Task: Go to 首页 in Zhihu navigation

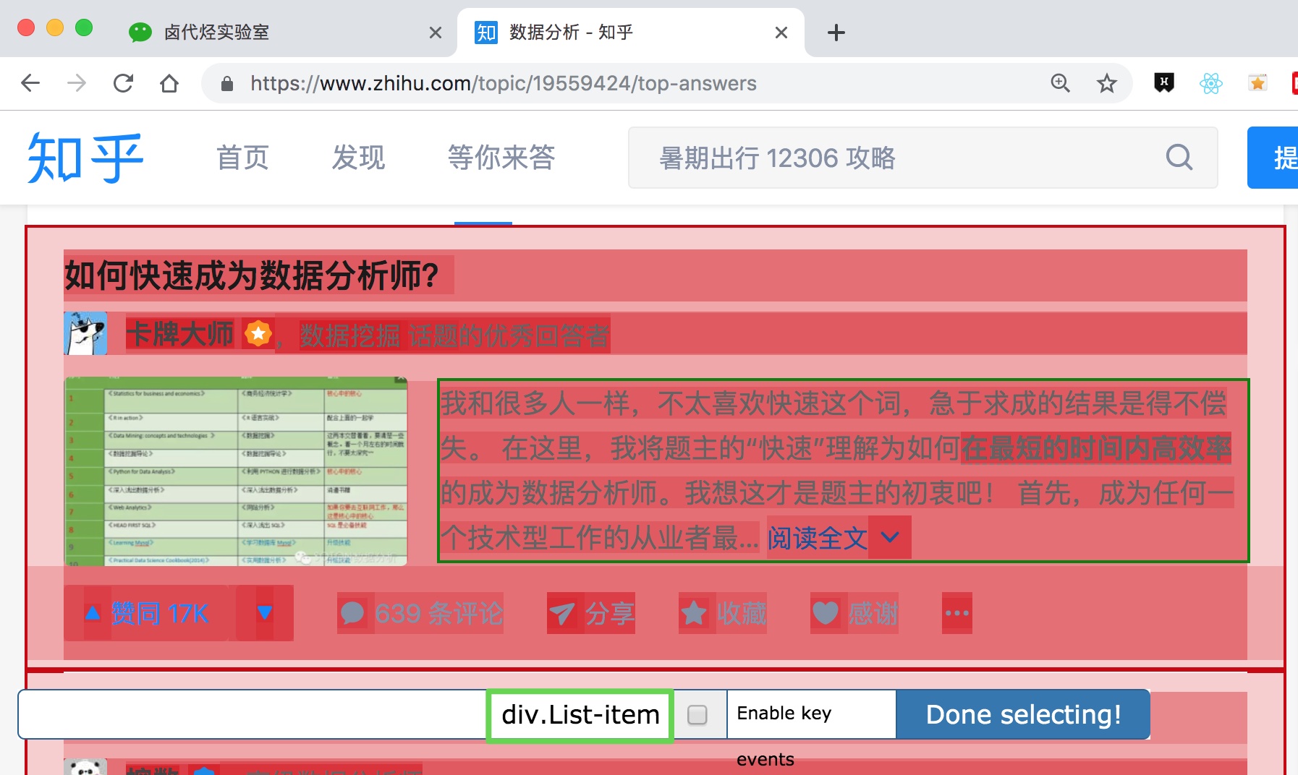Action: [243, 158]
